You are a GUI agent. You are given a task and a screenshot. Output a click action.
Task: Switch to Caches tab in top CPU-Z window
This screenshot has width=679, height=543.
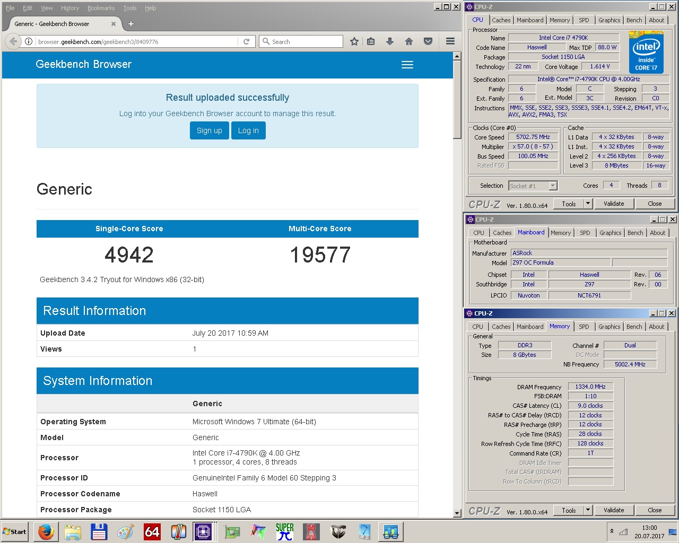[501, 20]
